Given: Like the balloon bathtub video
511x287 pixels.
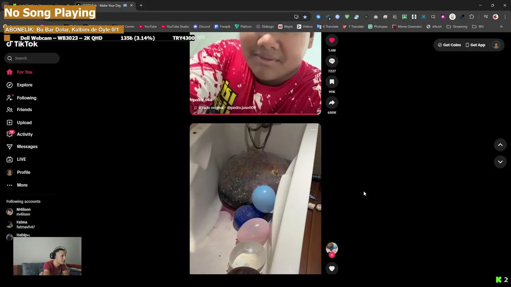Looking at the screenshot, I should pos(332,269).
